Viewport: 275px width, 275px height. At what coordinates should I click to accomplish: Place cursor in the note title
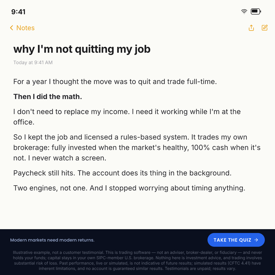click(82, 49)
